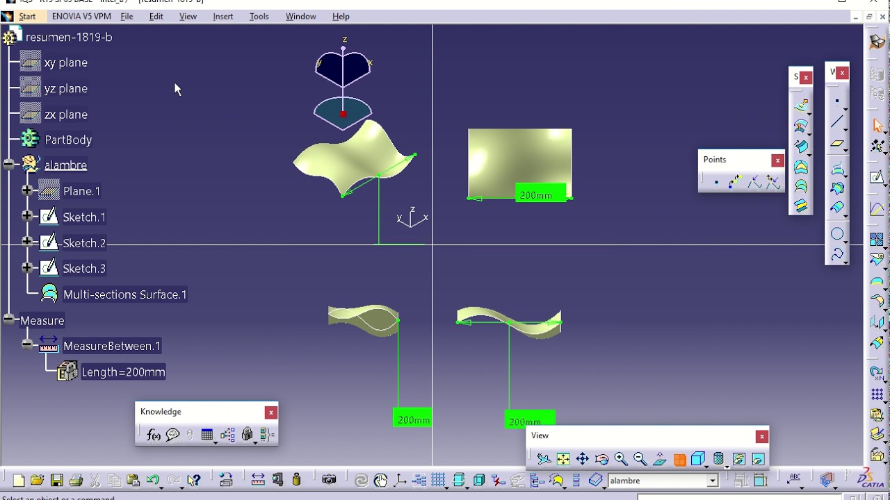This screenshot has height=500, width=890.
Task: Click the Spline tool in Wireframe toolbar
Action: [x=837, y=254]
